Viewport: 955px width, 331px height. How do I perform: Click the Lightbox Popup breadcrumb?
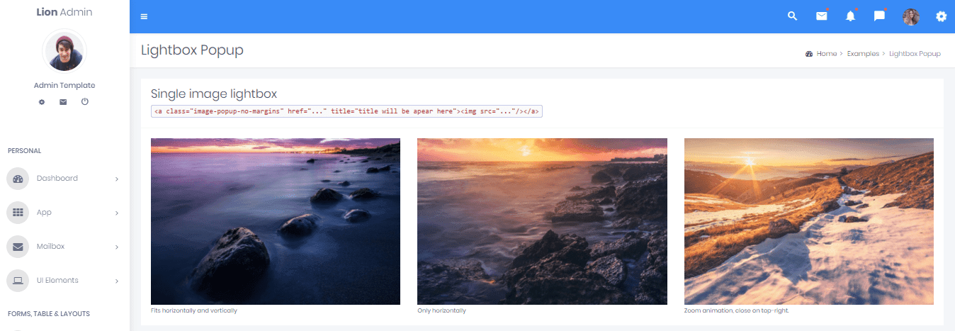(915, 54)
